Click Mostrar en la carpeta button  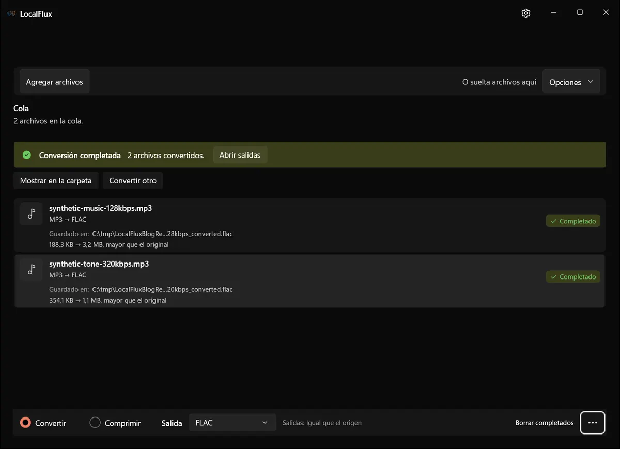(56, 181)
